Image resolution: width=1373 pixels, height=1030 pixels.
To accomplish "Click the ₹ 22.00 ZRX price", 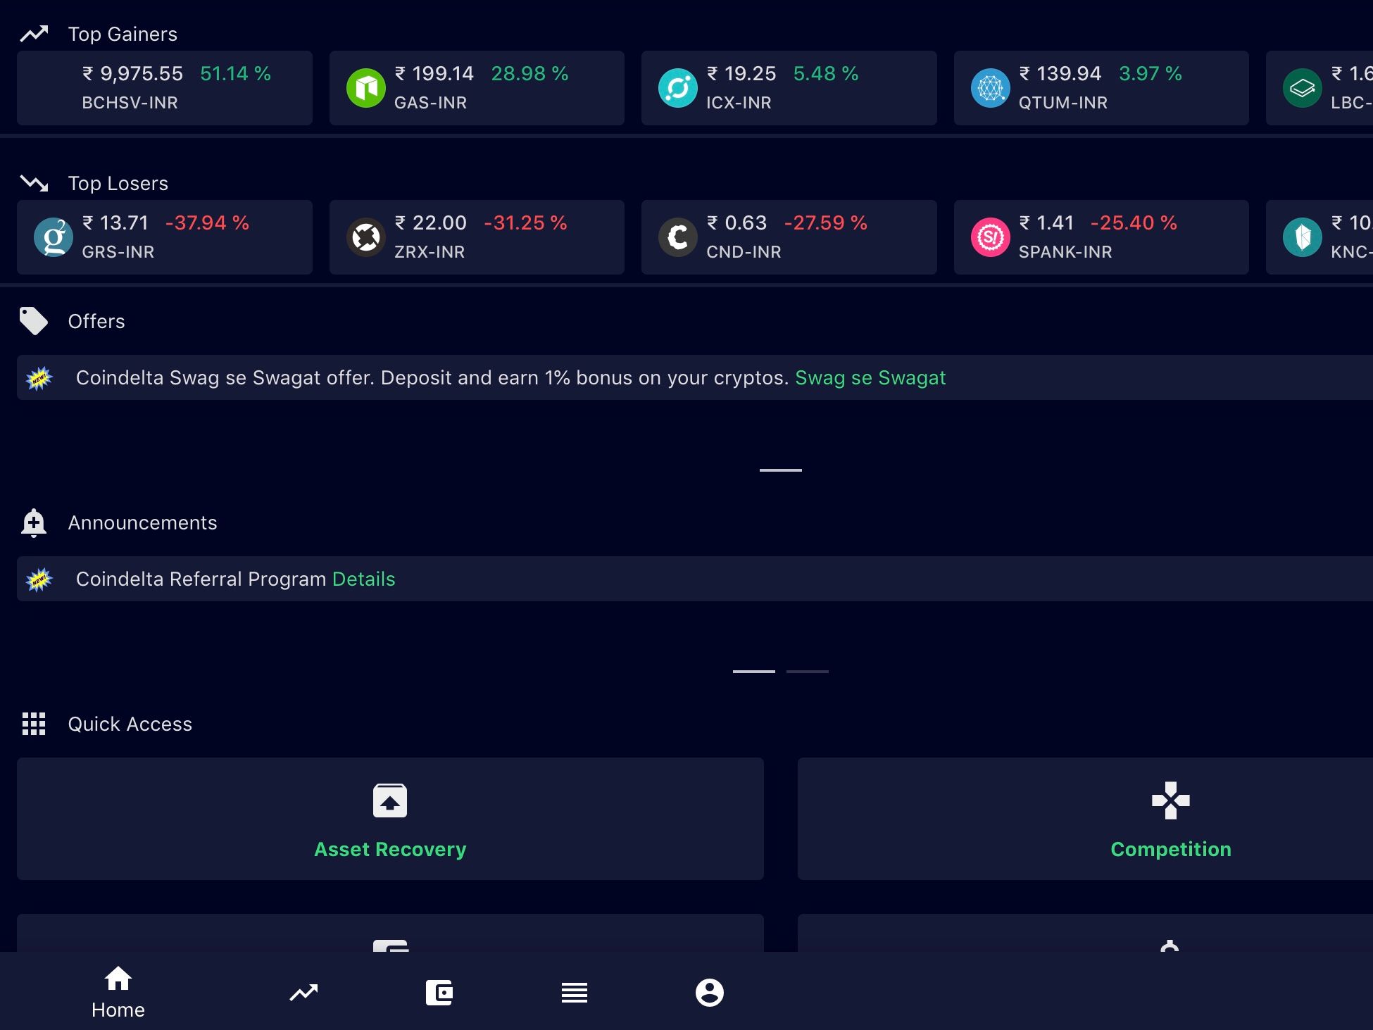I will (430, 222).
